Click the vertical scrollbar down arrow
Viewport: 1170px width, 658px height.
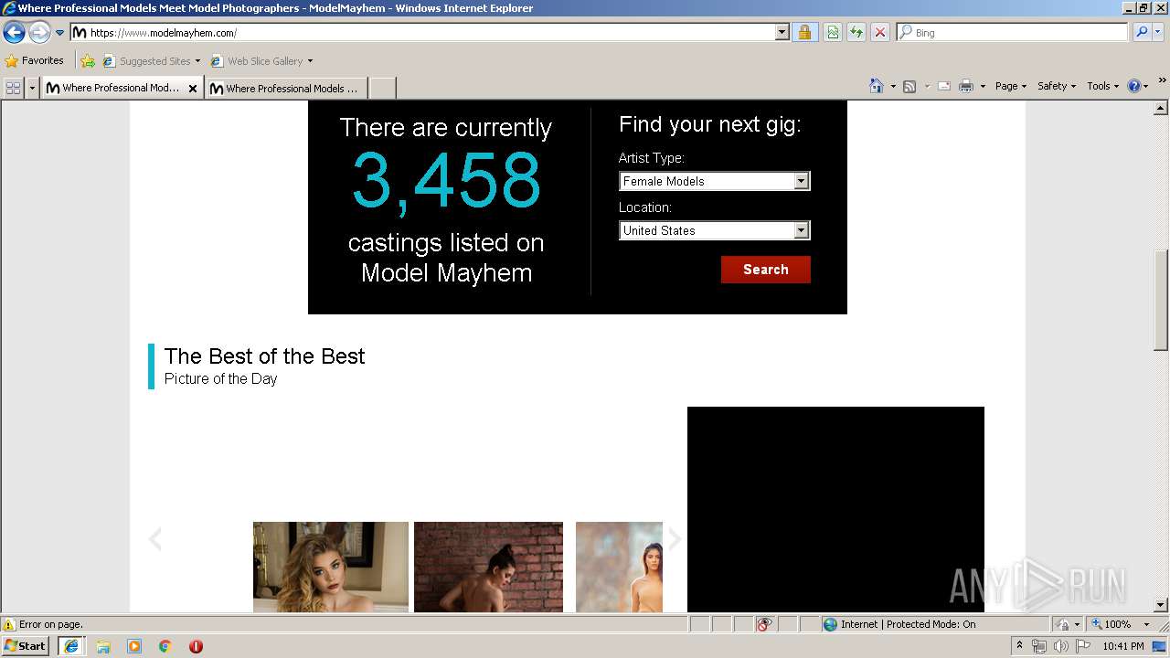pyautogui.click(x=1161, y=605)
